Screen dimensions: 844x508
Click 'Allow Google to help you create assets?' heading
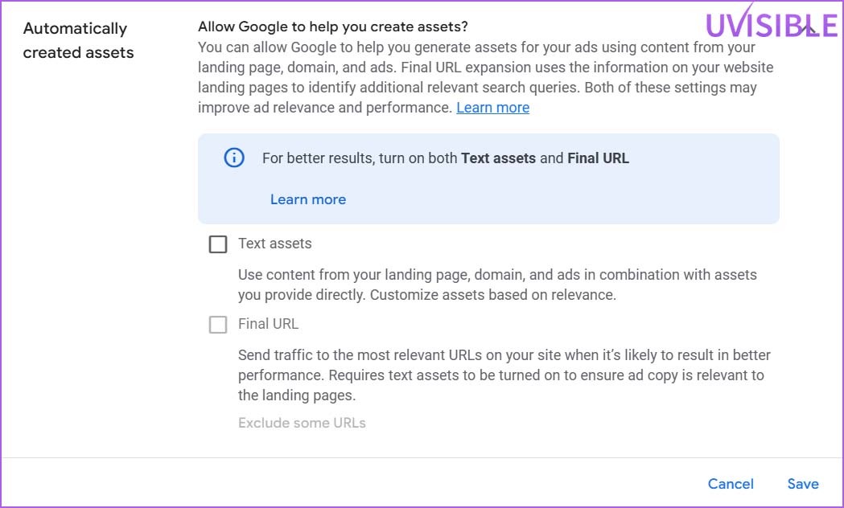coord(332,27)
